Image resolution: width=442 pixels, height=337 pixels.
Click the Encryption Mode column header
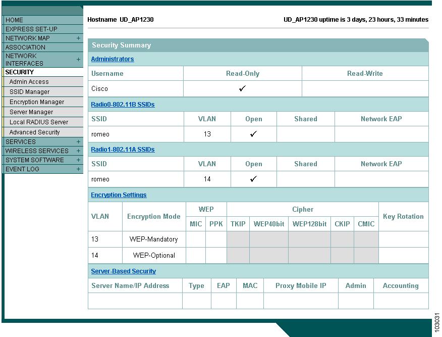tap(153, 216)
